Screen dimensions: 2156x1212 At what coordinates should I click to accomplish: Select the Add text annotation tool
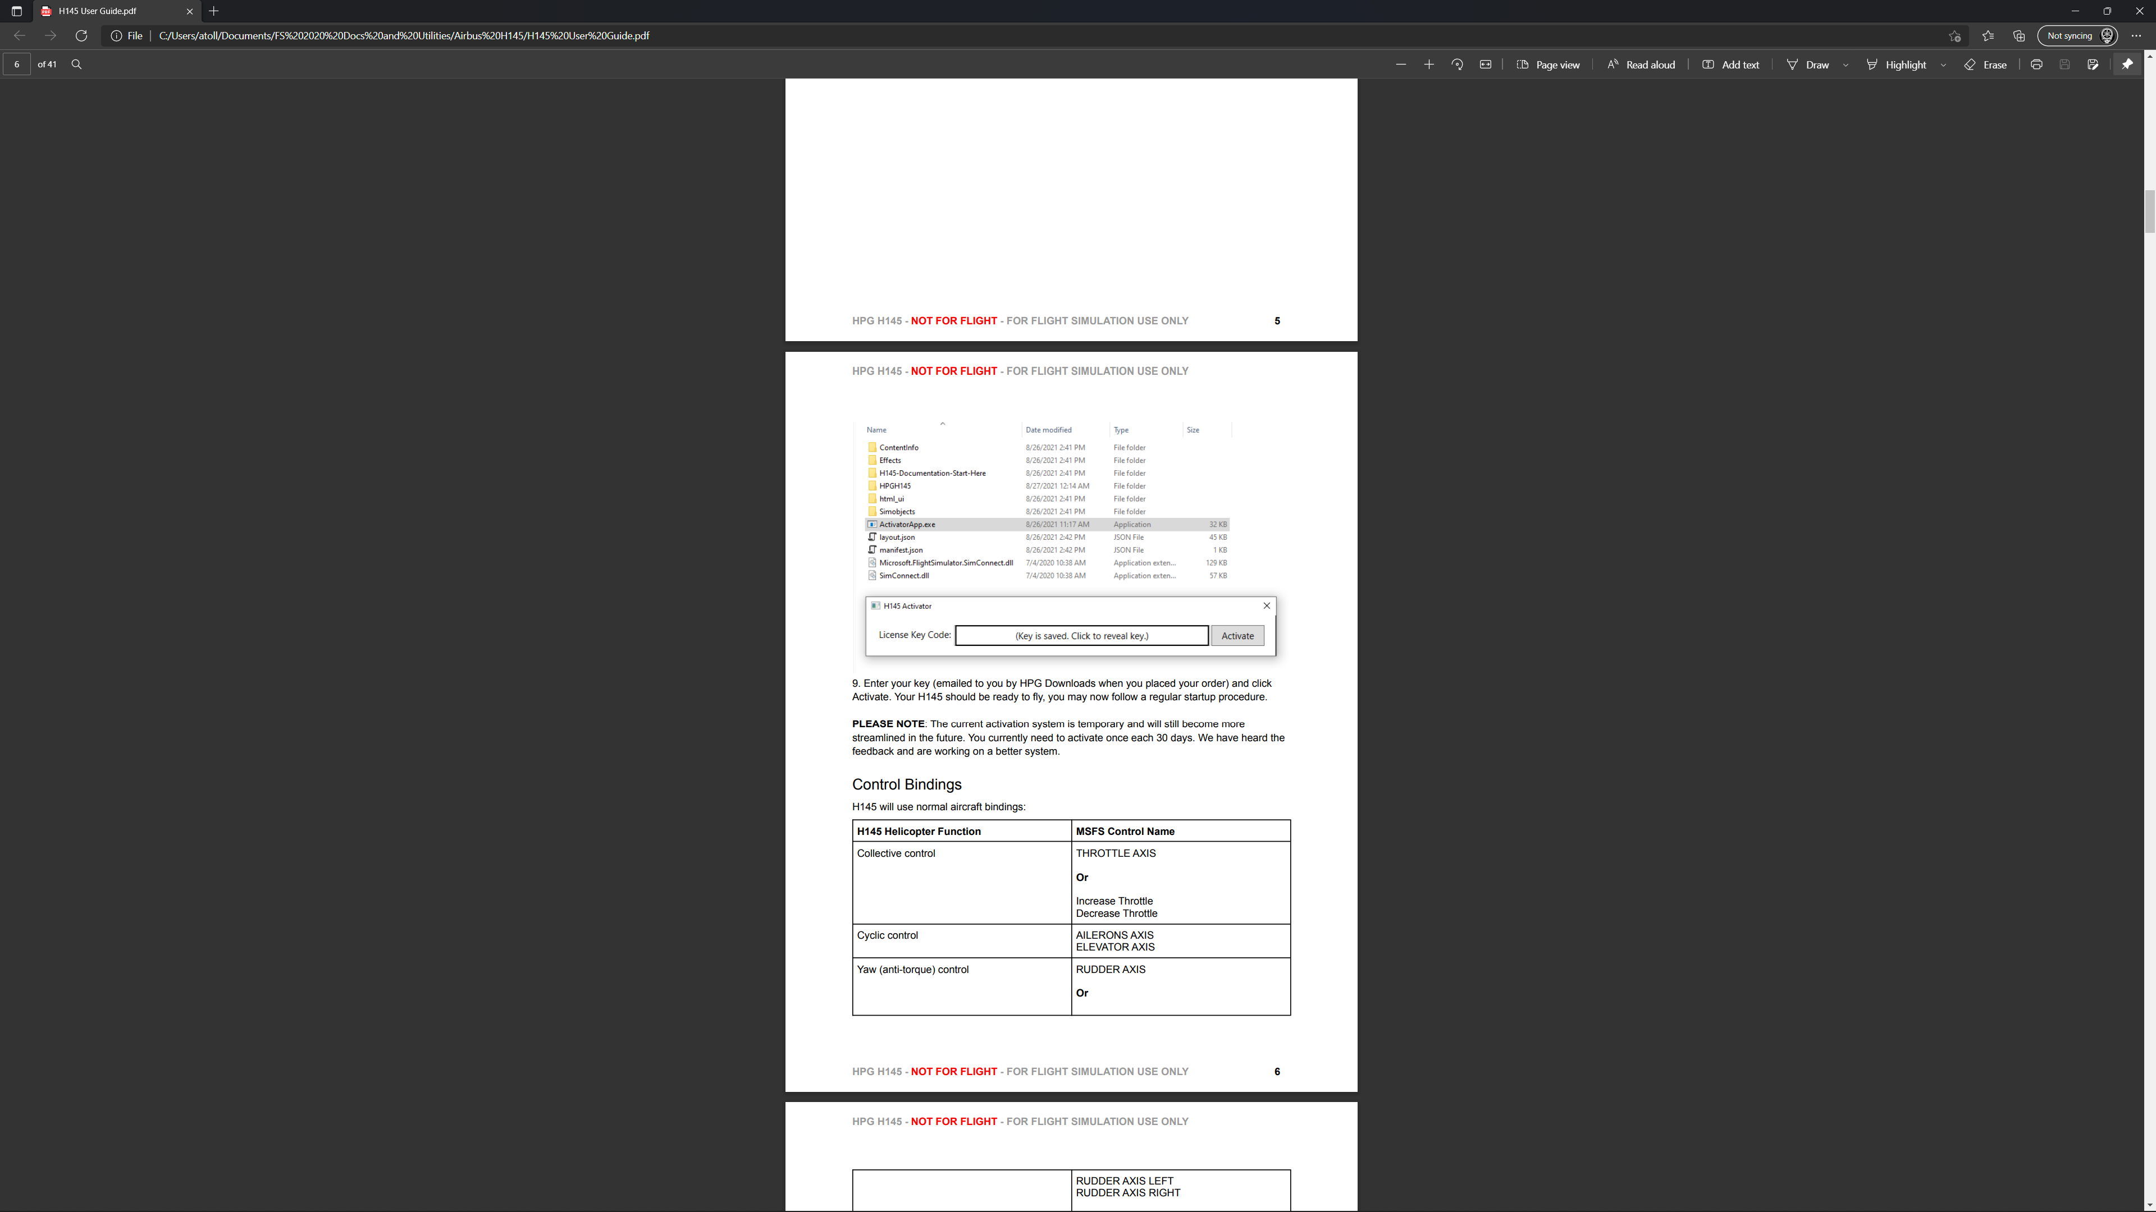click(x=1731, y=63)
